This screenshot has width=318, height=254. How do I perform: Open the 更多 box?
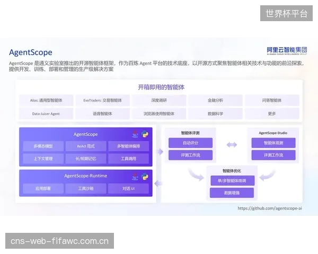pyautogui.click(x=272, y=114)
